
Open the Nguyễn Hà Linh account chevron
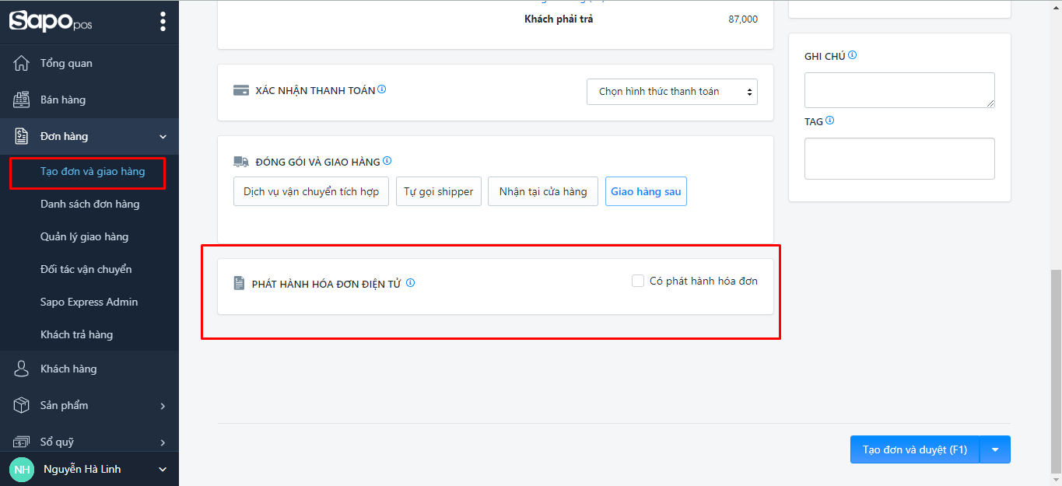coord(163,470)
